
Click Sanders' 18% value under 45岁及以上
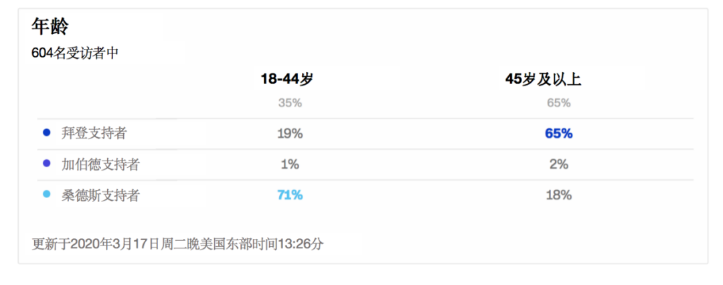pyautogui.click(x=559, y=195)
